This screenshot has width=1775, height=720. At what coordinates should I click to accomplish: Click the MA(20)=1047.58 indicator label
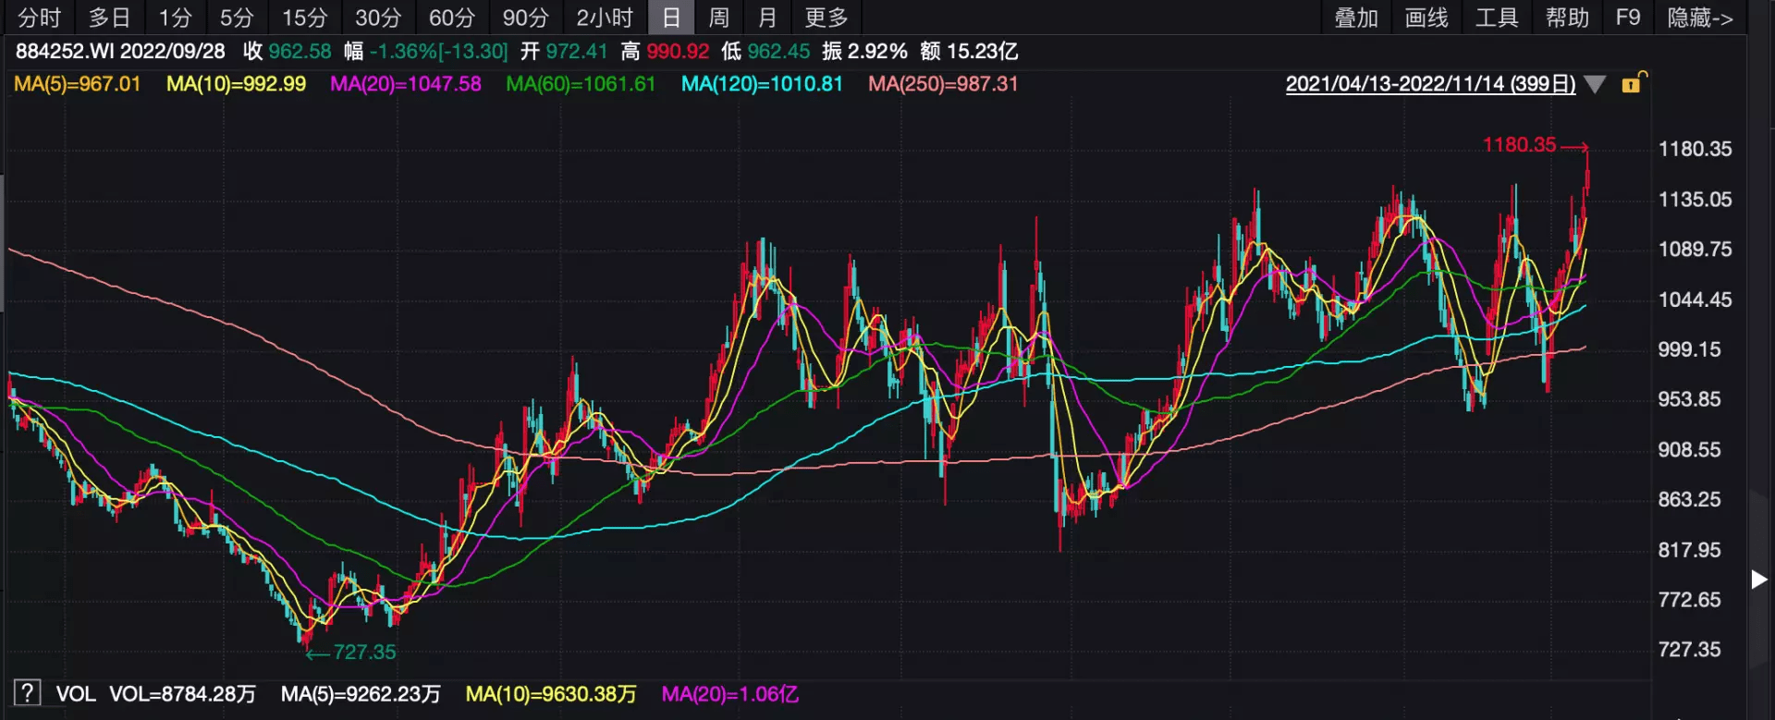tap(406, 84)
